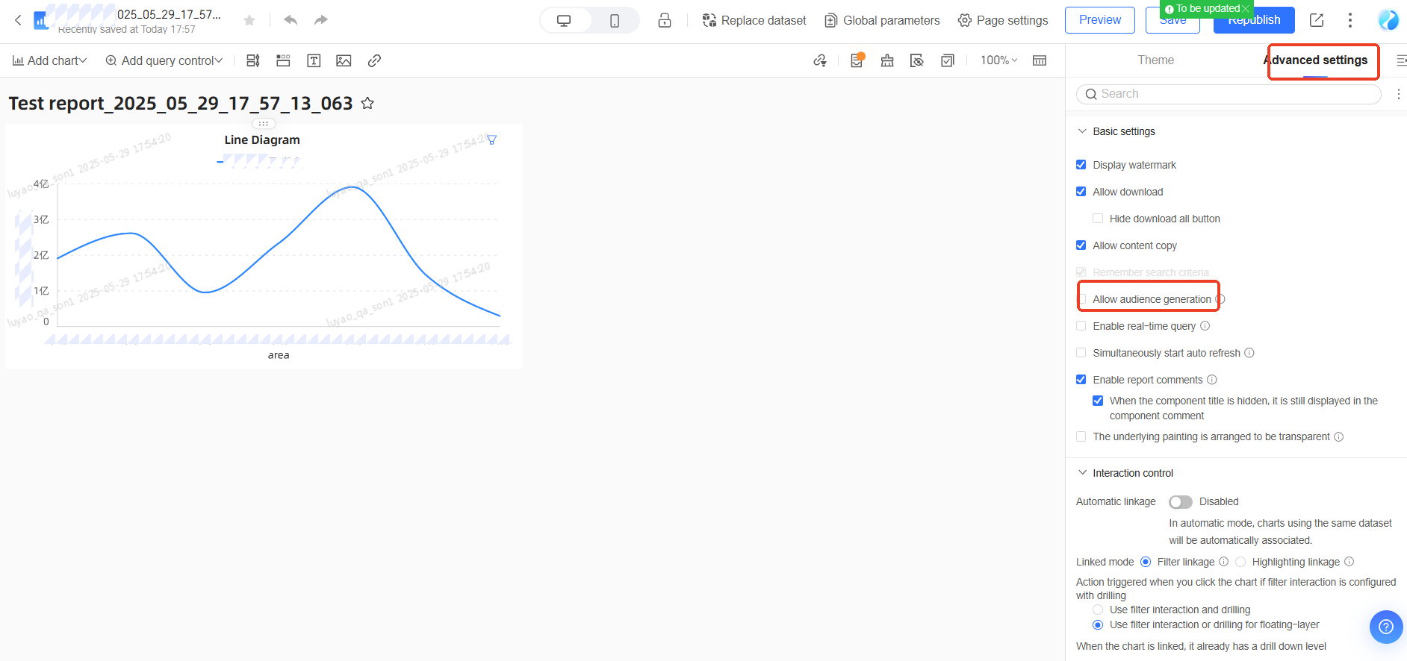
Task: Toggle Enable report comments checkbox
Action: pyautogui.click(x=1081, y=380)
